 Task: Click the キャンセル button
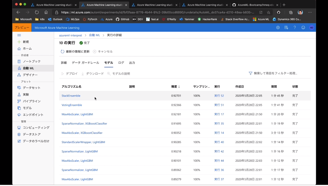103,51
